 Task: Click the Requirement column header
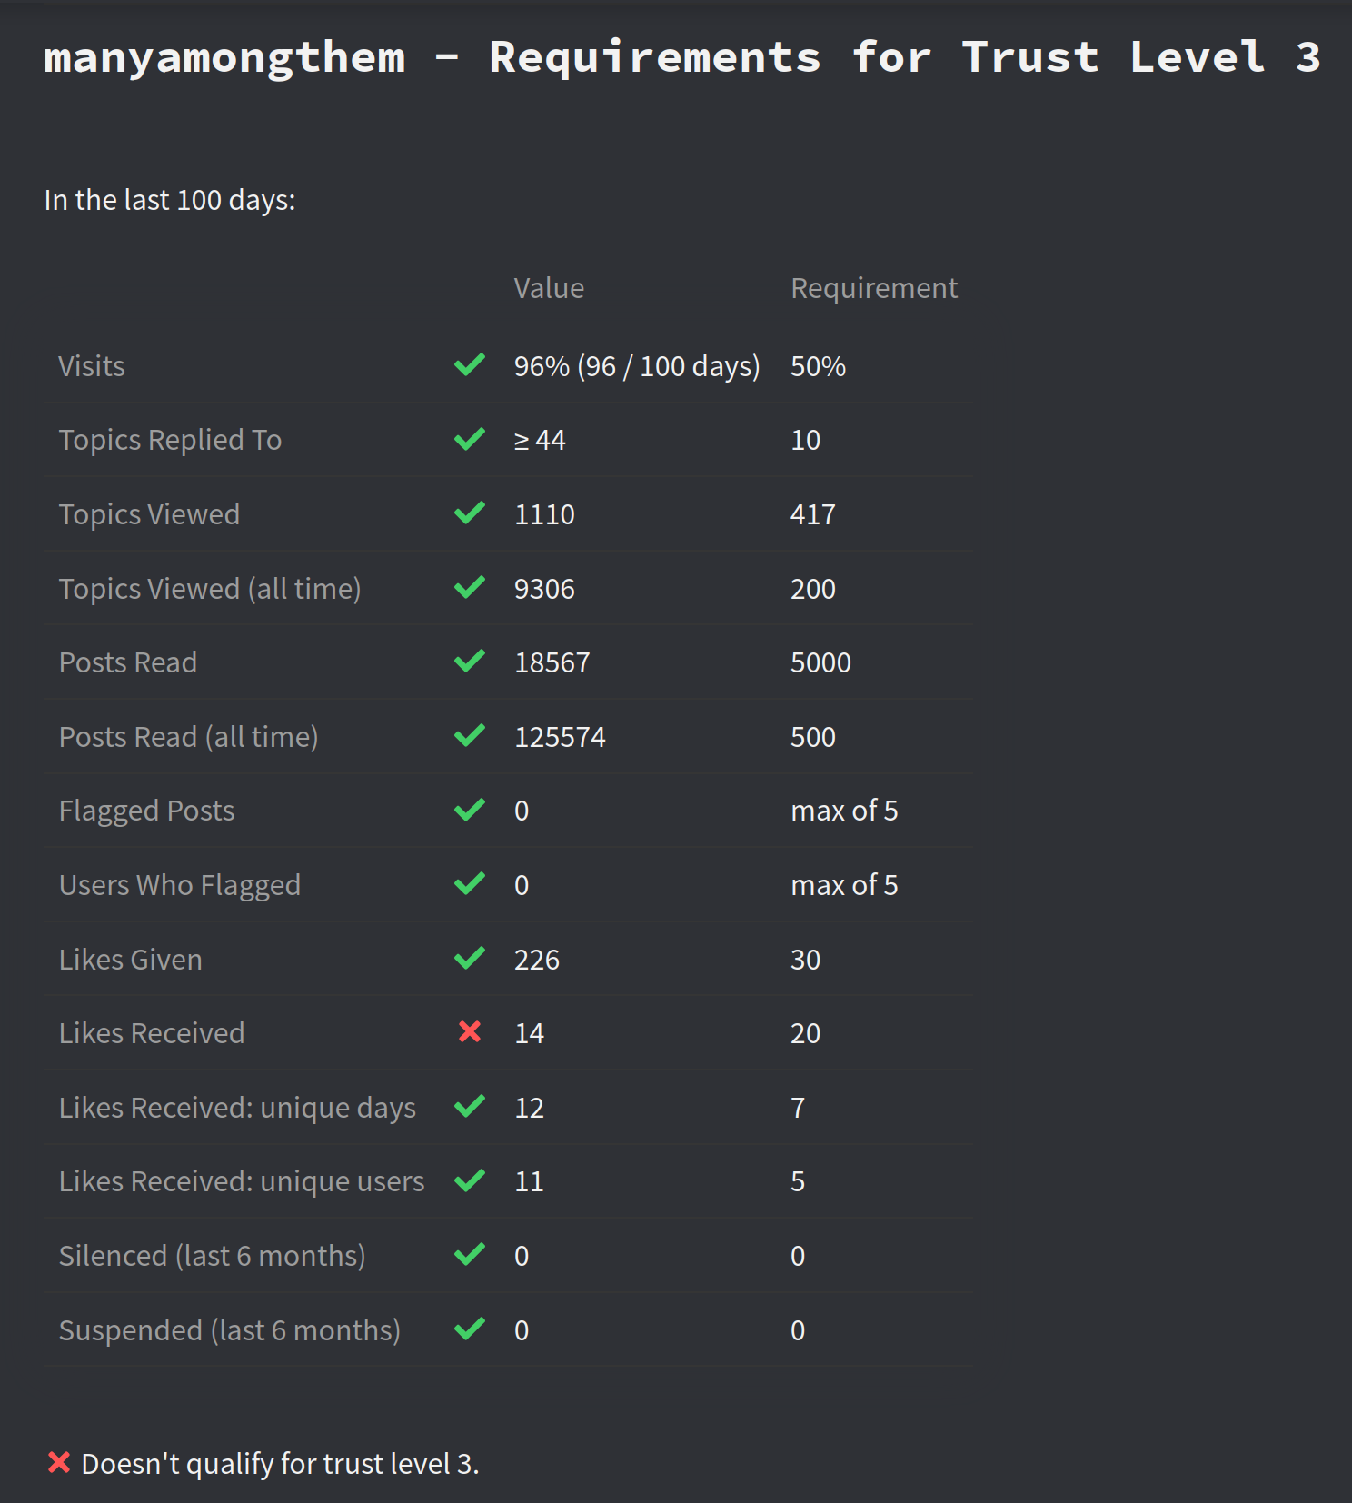point(874,288)
